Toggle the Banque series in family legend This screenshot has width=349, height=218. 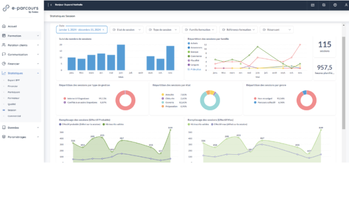(x=193, y=52)
